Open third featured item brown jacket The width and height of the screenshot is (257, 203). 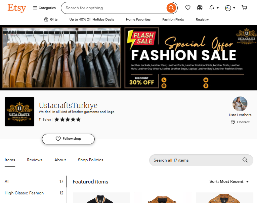coord(225,198)
